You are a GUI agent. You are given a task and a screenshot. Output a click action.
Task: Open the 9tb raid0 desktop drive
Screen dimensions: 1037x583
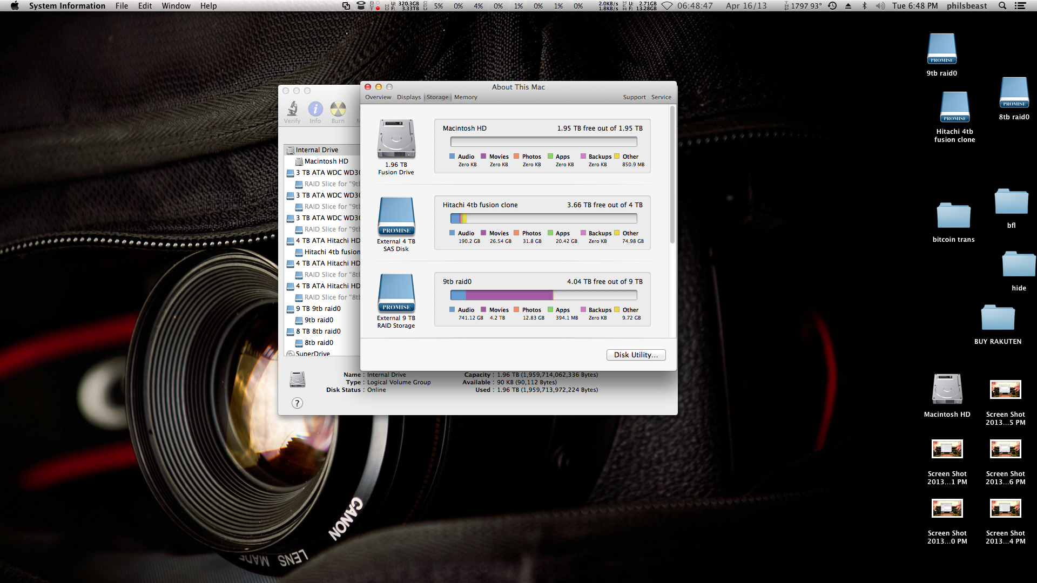point(941,50)
